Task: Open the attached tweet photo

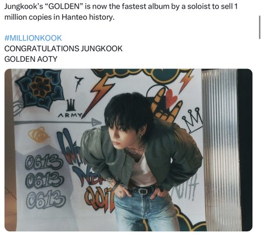Action: [128, 150]
